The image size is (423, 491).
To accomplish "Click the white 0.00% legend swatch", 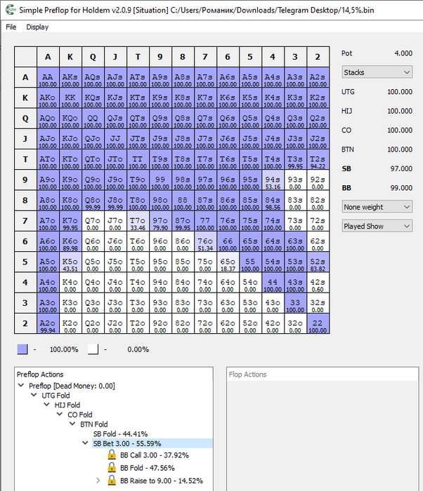I will (x=93, y=349).
